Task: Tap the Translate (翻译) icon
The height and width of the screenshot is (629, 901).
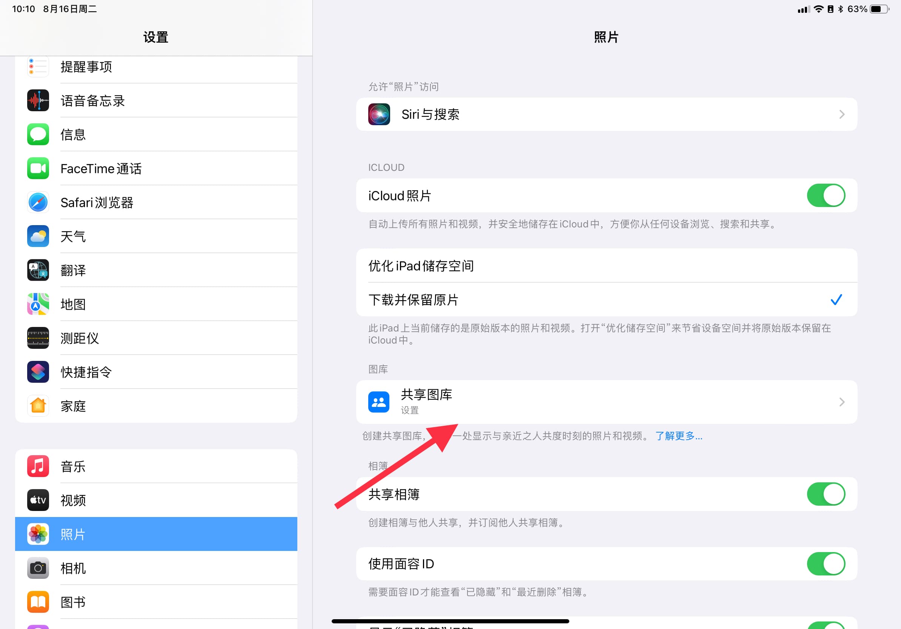Action: point(38,270)
